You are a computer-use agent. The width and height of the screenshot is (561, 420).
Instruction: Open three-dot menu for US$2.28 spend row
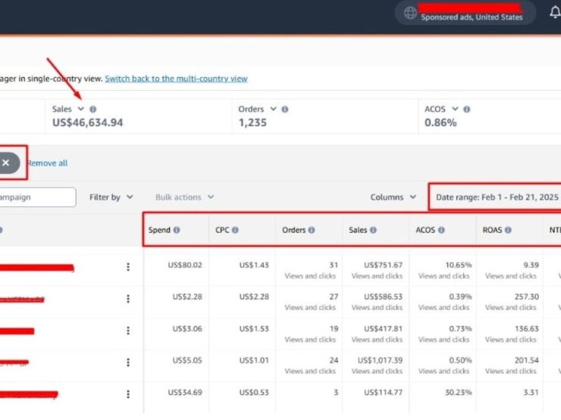point(128,298)
